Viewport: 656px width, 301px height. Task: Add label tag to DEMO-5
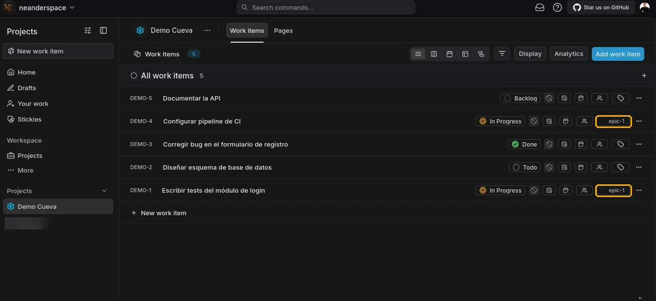tap(621, 98)
